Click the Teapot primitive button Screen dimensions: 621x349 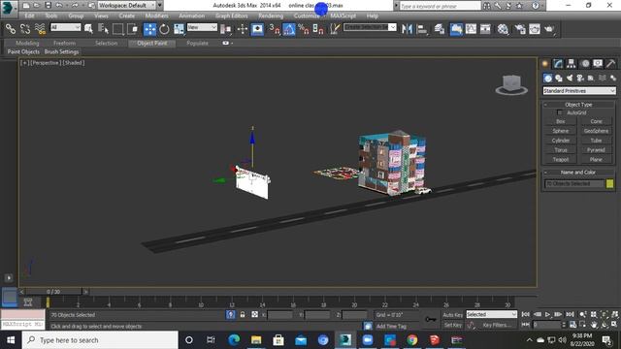click(561, 159)
